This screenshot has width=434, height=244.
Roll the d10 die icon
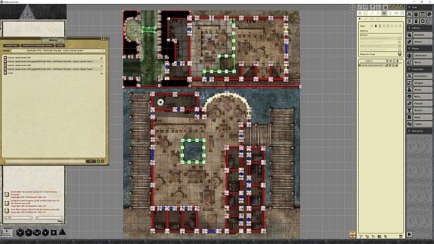(x=37, y=233)
